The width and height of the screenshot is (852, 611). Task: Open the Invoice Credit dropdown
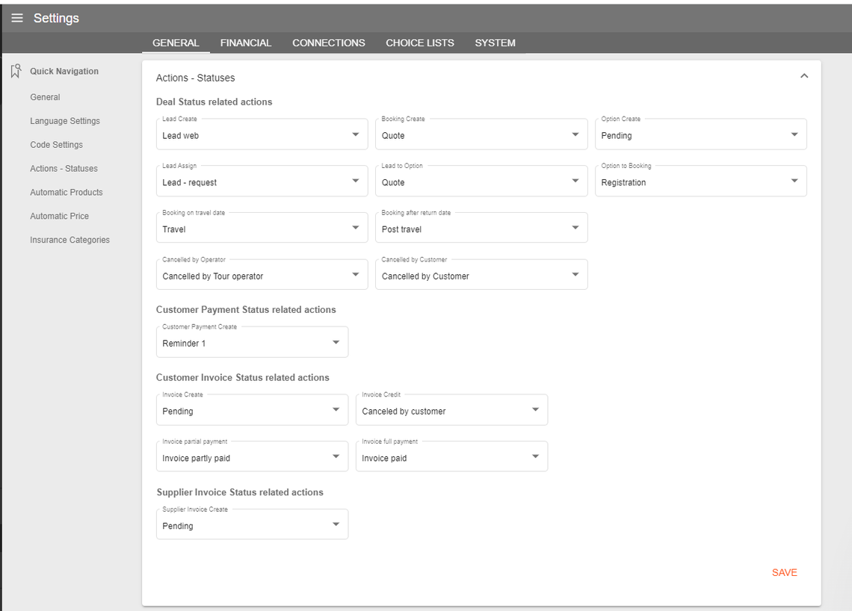click(x=451, y=409)
